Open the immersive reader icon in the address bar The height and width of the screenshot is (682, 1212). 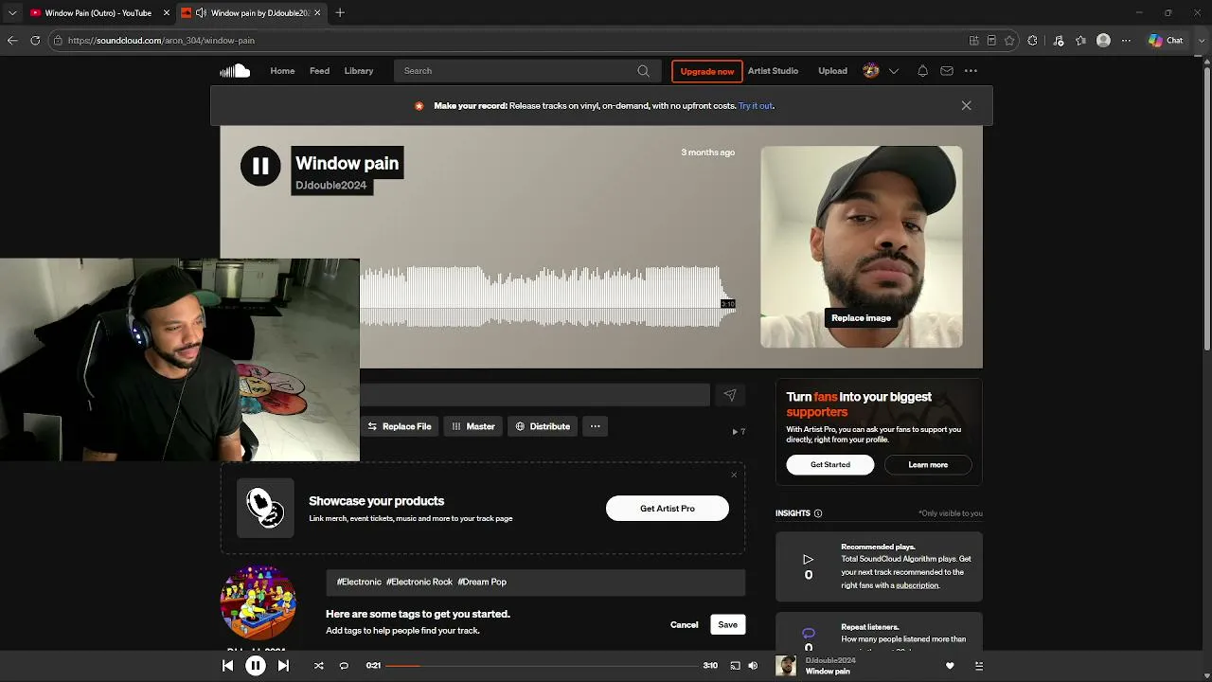click(991, 41)
